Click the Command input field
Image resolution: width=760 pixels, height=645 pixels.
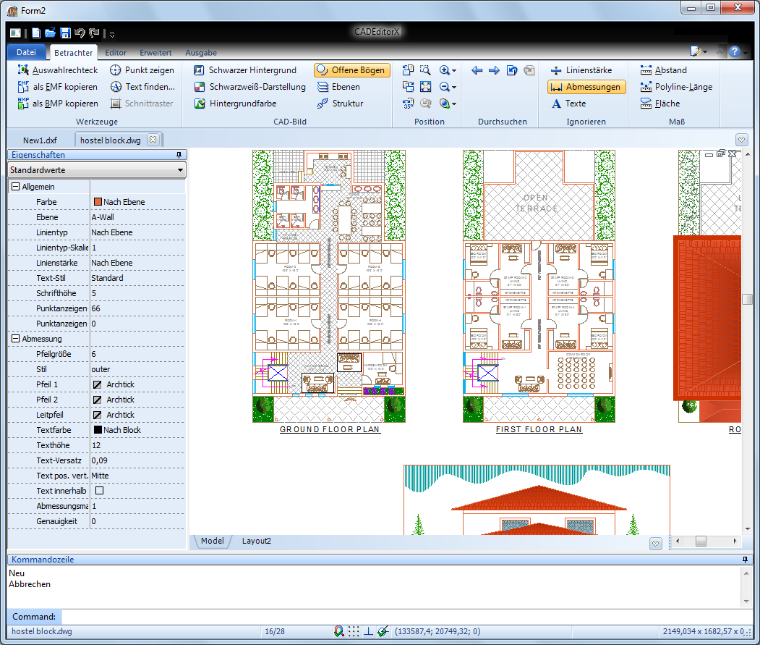click(405, 617)
